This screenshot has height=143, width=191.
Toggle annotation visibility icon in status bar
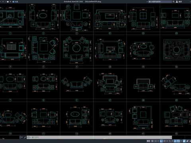(184, 141)
